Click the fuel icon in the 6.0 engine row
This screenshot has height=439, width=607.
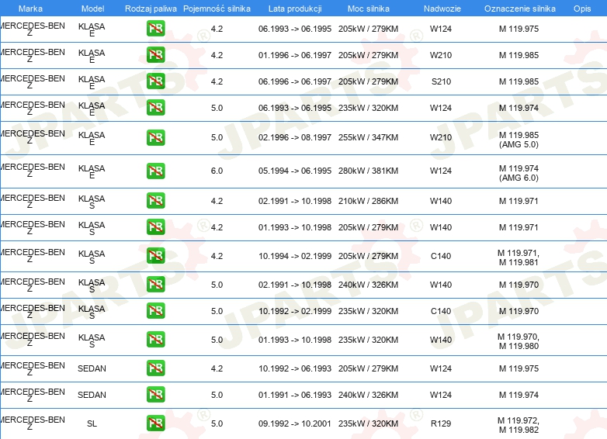point(155,171)
